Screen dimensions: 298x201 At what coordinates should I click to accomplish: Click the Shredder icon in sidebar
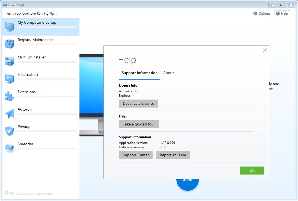click(9, 148)
